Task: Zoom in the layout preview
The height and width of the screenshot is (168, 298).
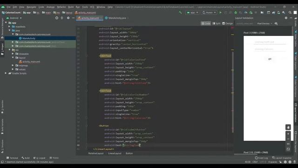Action: click(x=288, y=134)
